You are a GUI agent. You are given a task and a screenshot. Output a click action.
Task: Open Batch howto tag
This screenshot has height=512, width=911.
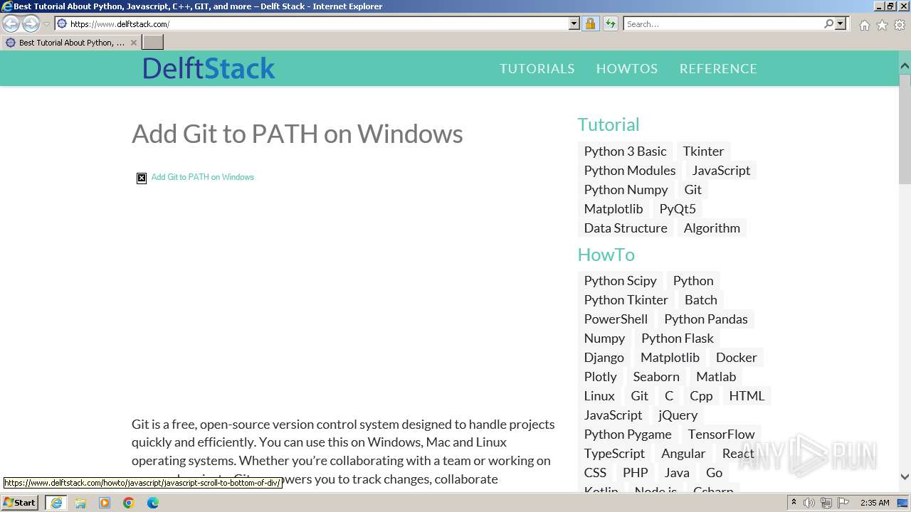click(701, 299)
